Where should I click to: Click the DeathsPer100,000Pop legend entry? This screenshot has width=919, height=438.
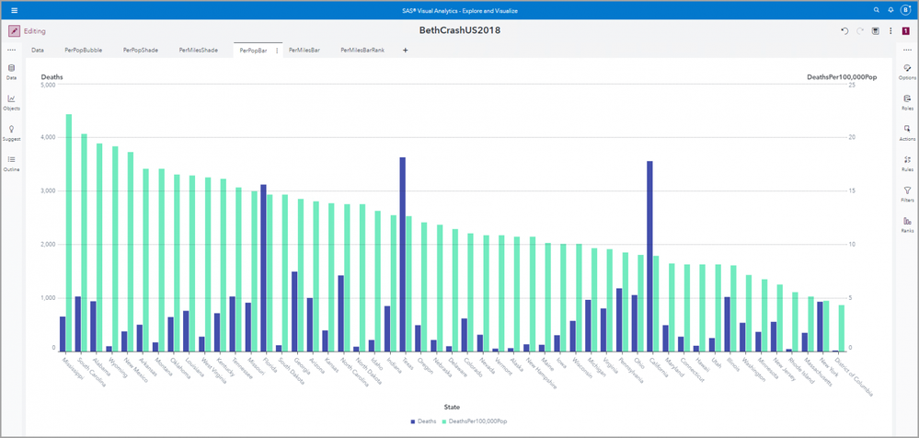point(474,421)
